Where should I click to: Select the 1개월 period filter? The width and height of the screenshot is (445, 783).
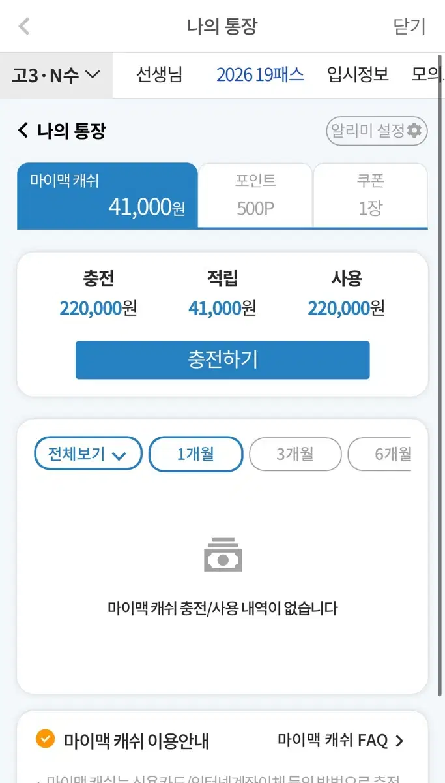[196, 454]
